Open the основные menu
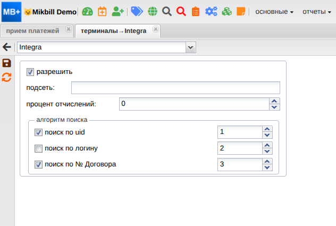Image resolution: width=336 pixels, height=226 pixels. [x=274, y=12]
